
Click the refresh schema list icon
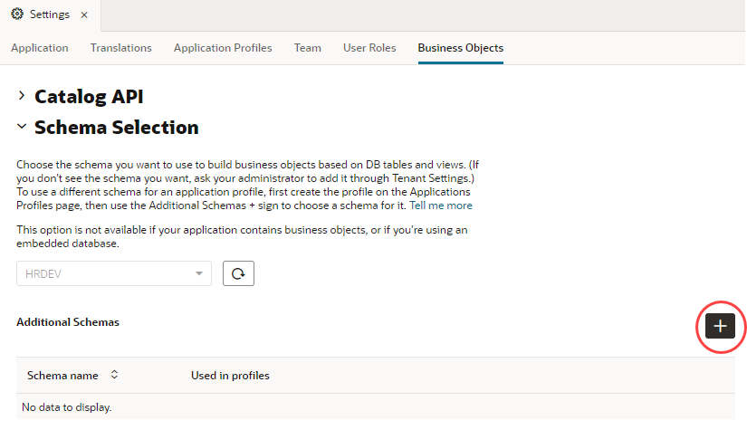(x=238, y=273)
